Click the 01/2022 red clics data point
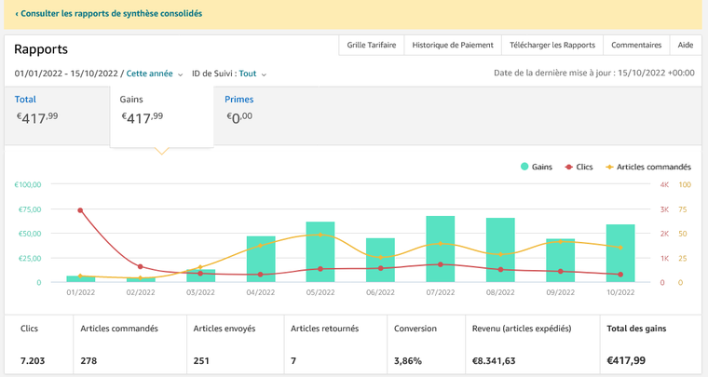This screenshot has height=377, width=708. (x=80, y=210)
